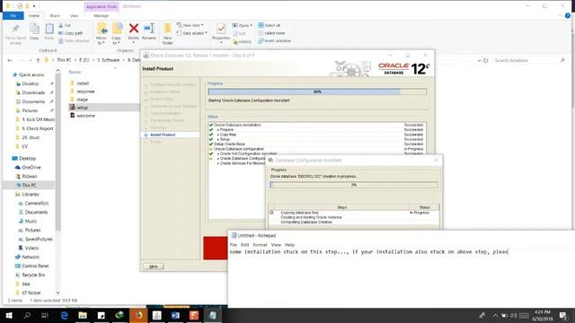This screenshot has height=323, width=575.
Task: Click the Search database input field
Action: click(527, 60)
